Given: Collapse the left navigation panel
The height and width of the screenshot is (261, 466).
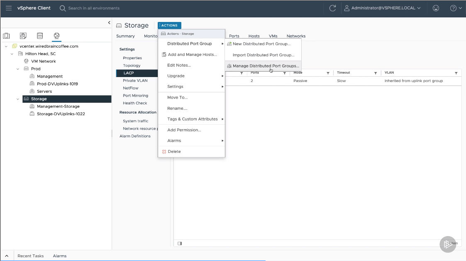Looking at the screenshot, I should click(x=109, y=22).
